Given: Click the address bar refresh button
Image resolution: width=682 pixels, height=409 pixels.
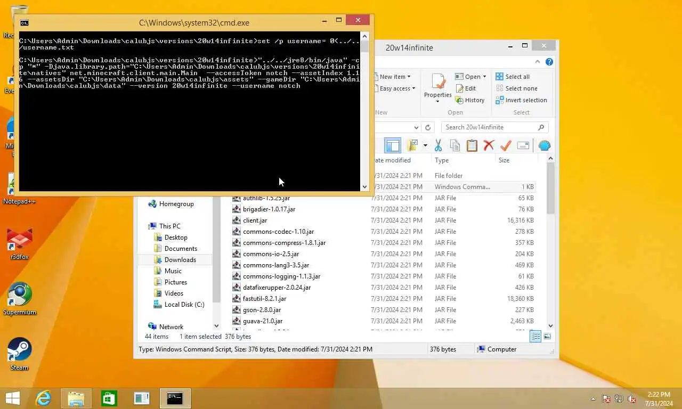Looking at the screenshot, I should point(427,127).
